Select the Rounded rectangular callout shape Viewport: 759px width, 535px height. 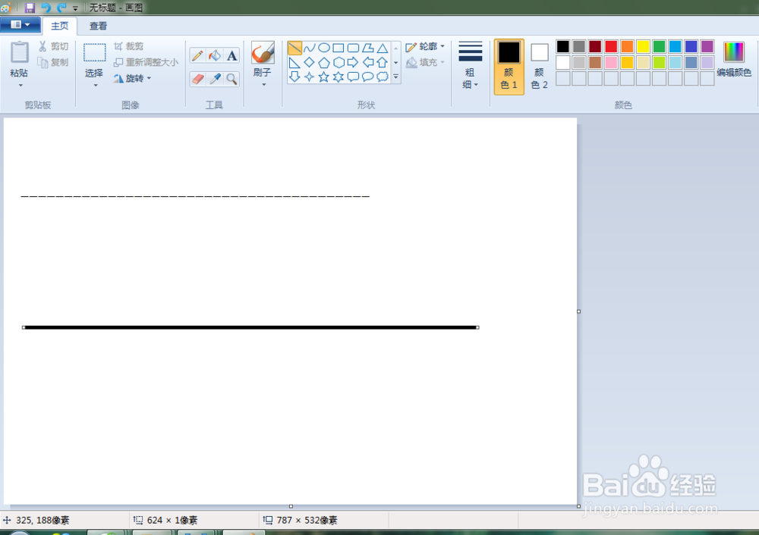pos(354,77)
